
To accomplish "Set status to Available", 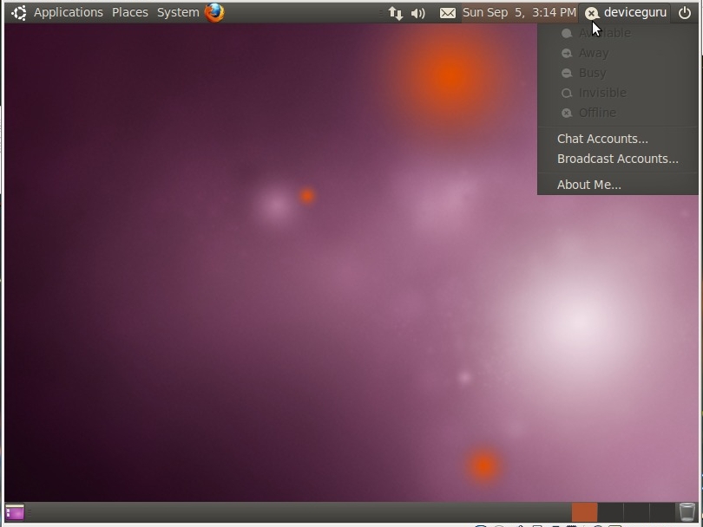I will click(x=618, y=33).
